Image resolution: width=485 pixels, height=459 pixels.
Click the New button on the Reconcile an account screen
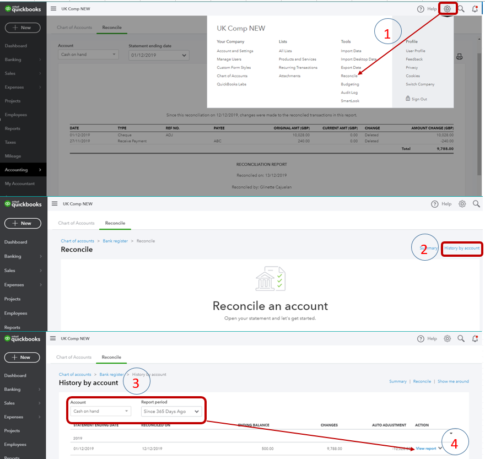point(23,223)
